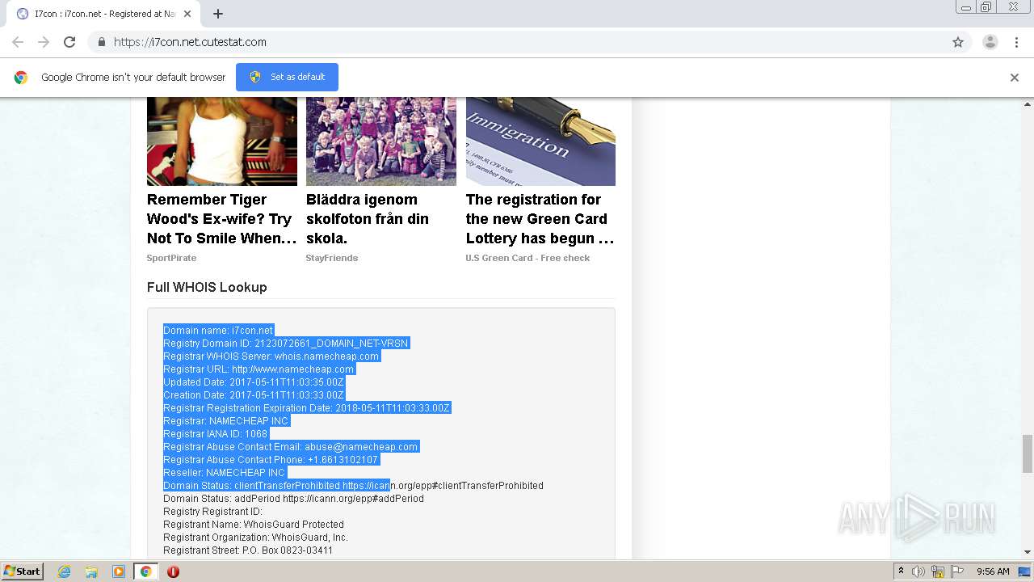Click 'Remember Tiger Wood's Ex-wife' headline
1034x582 pixels.
click(222, 219)
